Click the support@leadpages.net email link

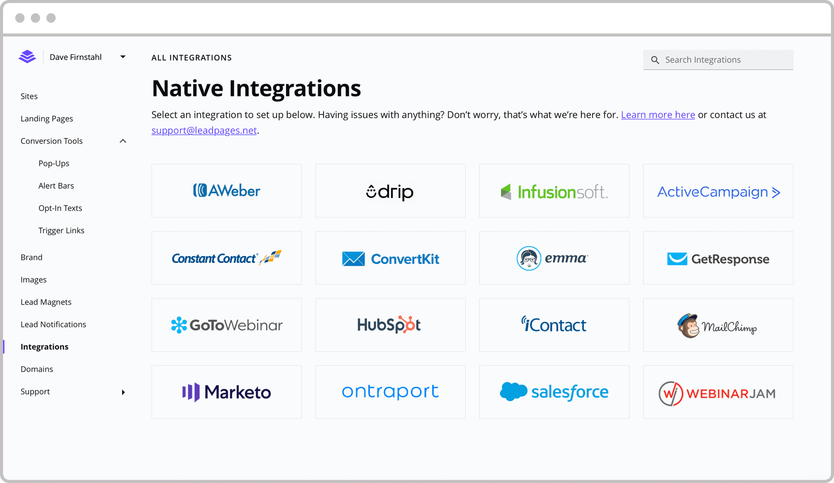pyautogui.click(x=204, y=130)
